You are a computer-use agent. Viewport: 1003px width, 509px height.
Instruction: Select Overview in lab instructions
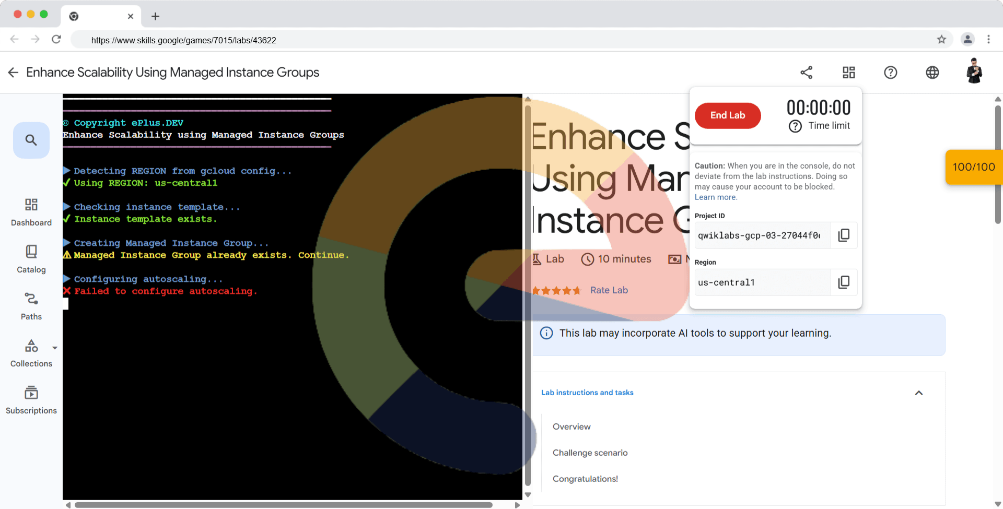(572, 427)
